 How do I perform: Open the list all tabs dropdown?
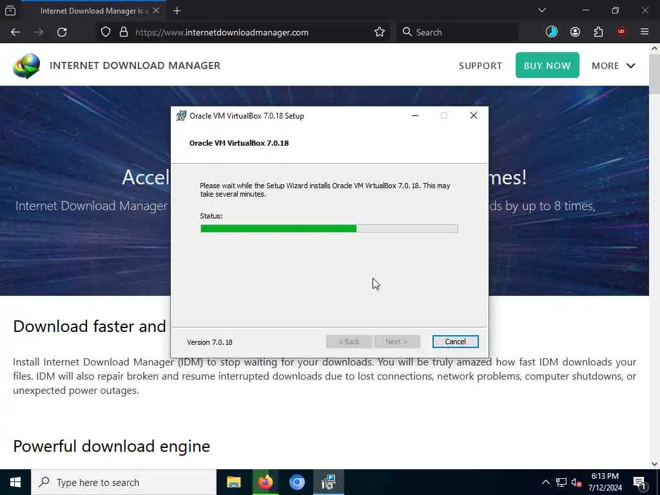[542, 10]
